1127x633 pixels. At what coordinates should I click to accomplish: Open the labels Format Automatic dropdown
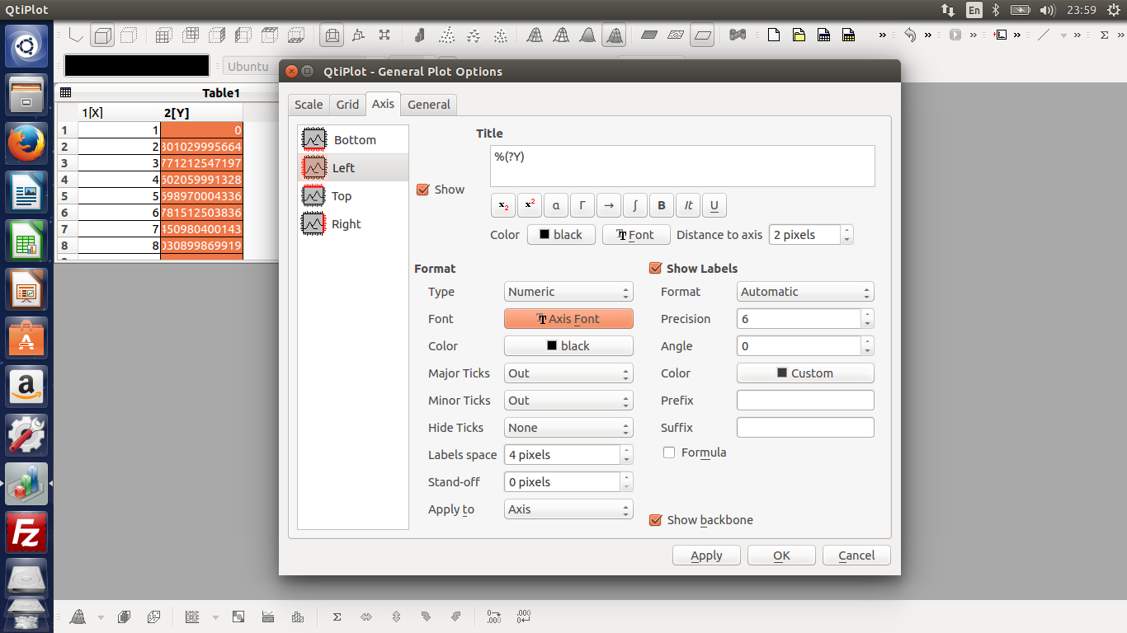(x=805, y=292)
